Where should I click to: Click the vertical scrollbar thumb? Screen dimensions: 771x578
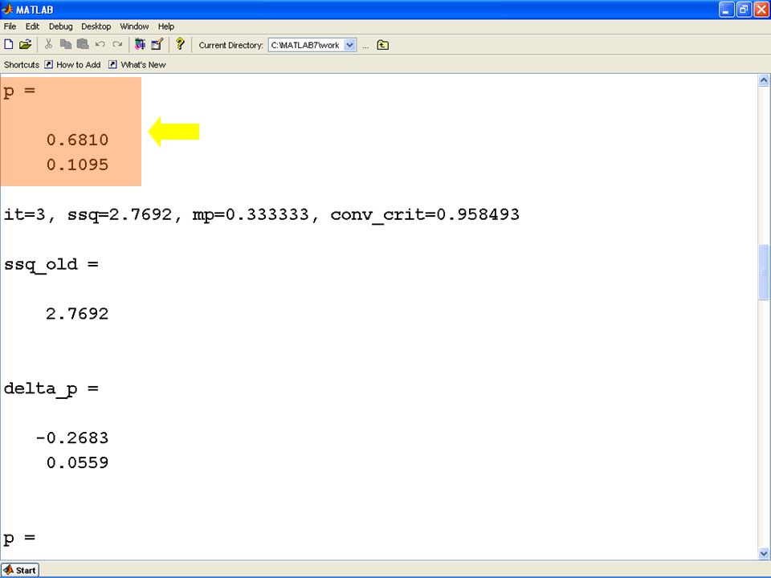[x=764, y=272]
